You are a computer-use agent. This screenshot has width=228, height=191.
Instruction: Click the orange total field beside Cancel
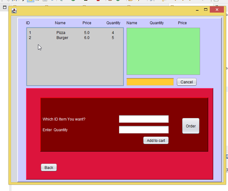pos(150,82)
